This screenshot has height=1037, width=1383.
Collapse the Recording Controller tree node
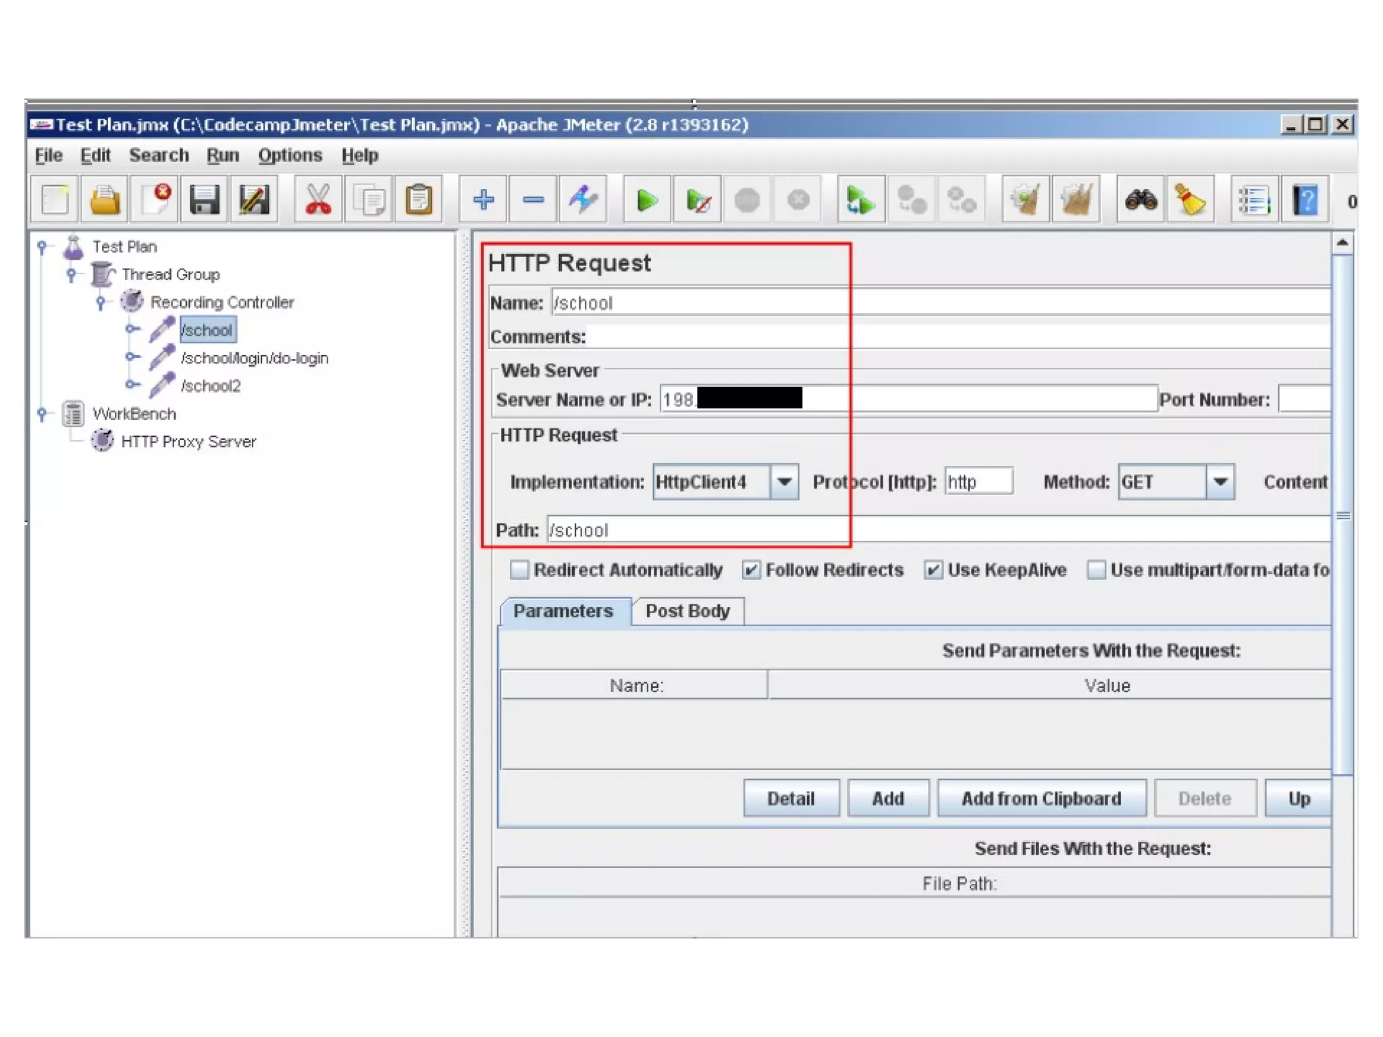pyautogui.click(x=101, y=302)
